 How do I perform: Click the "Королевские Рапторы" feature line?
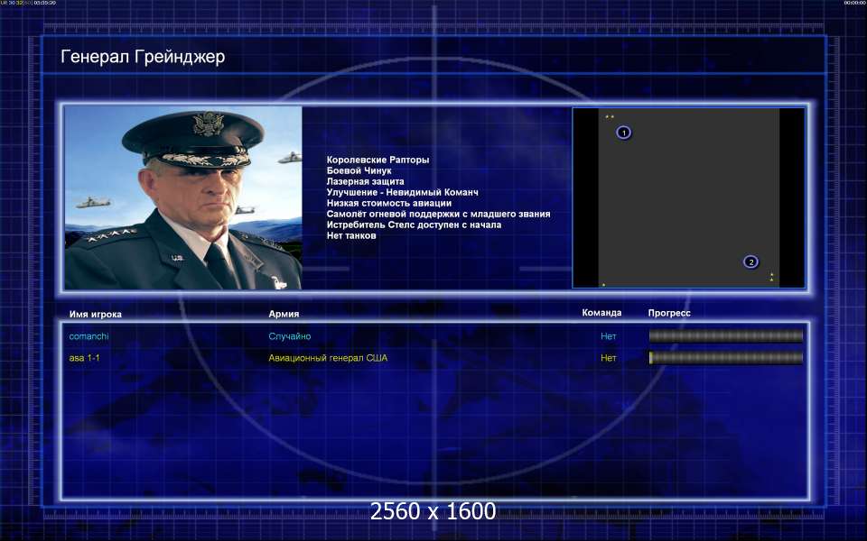click(378, 160)
